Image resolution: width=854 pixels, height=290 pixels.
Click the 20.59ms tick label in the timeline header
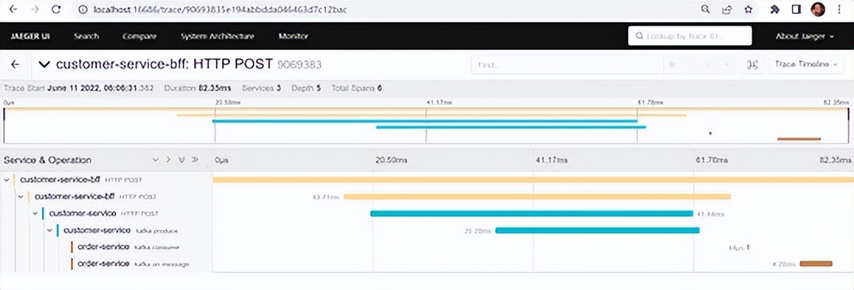click(x=391, y=160)
